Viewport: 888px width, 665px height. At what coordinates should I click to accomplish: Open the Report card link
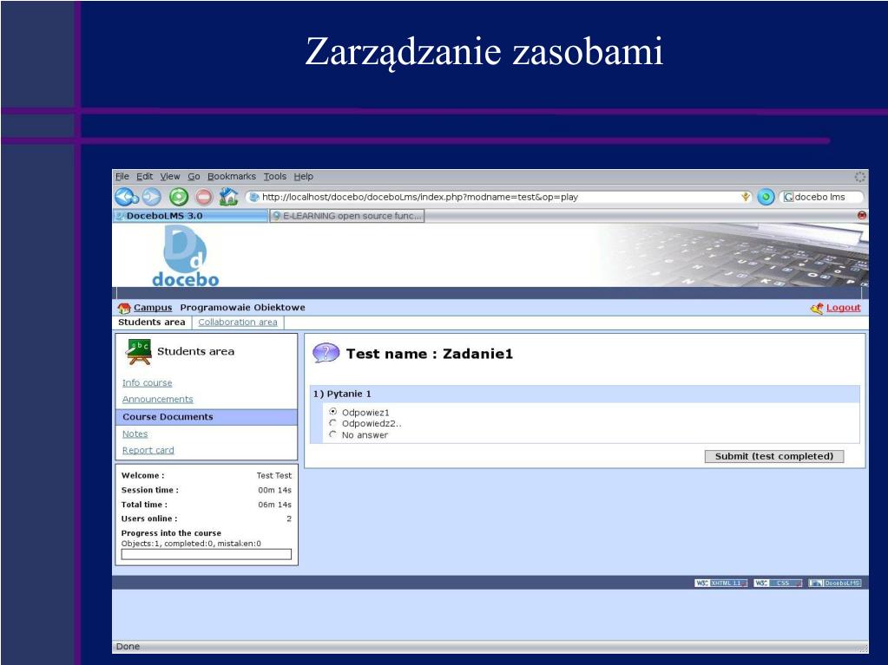click(148, 450)
